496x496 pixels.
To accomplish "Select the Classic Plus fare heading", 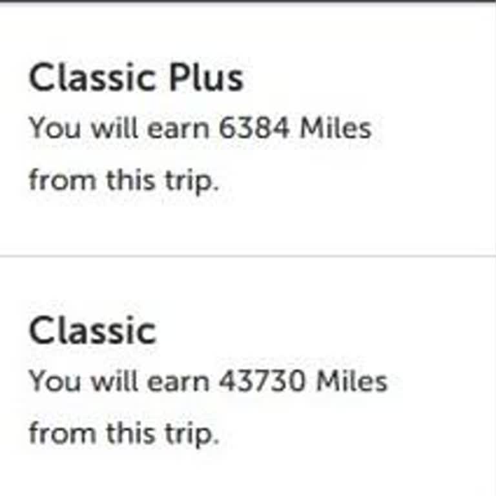I will coord(136,78).
